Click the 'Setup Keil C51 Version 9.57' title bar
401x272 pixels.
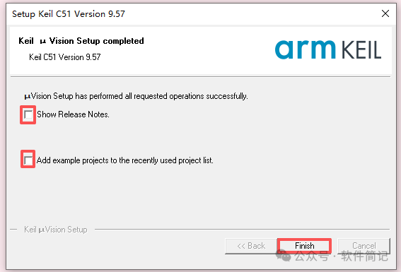click(69, 14)
